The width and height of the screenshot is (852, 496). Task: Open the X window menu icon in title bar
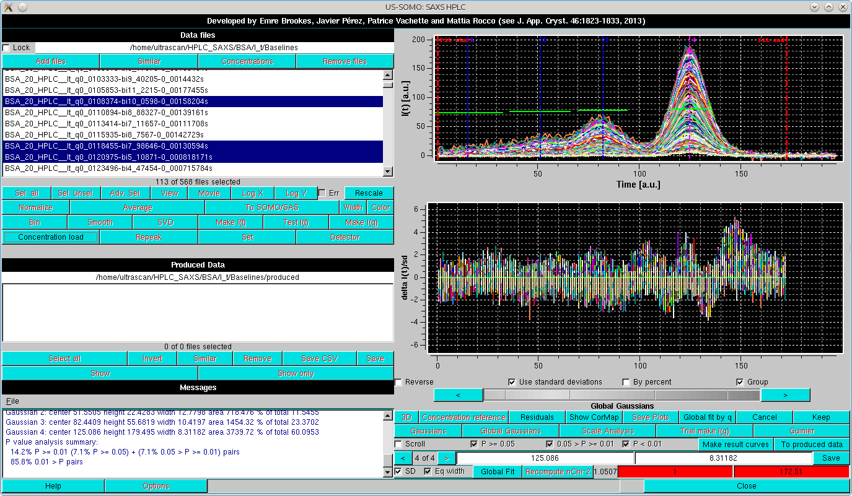[x=8, y=6]
